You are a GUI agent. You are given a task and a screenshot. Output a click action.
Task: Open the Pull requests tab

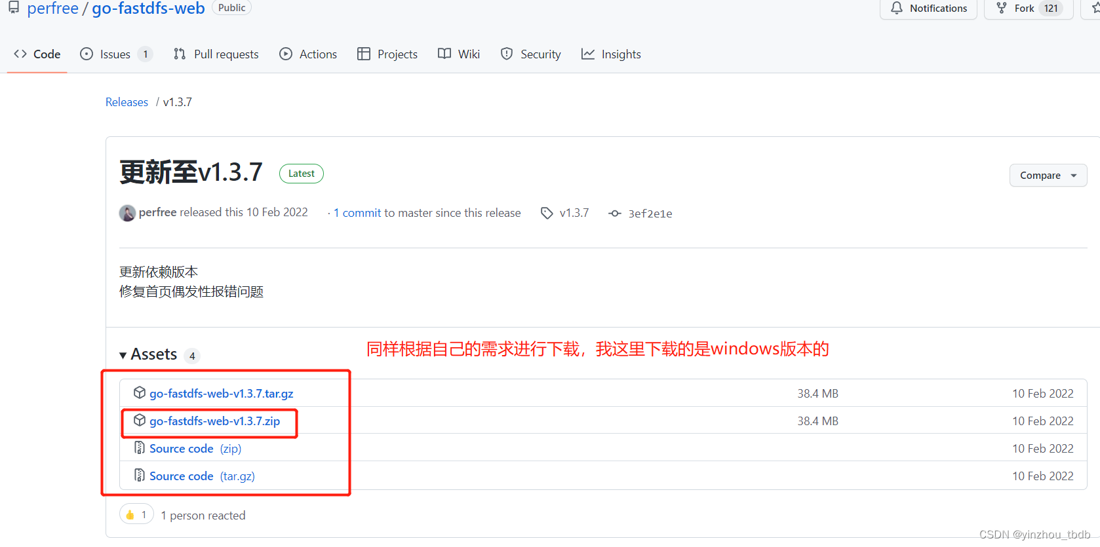click(216, 54)
